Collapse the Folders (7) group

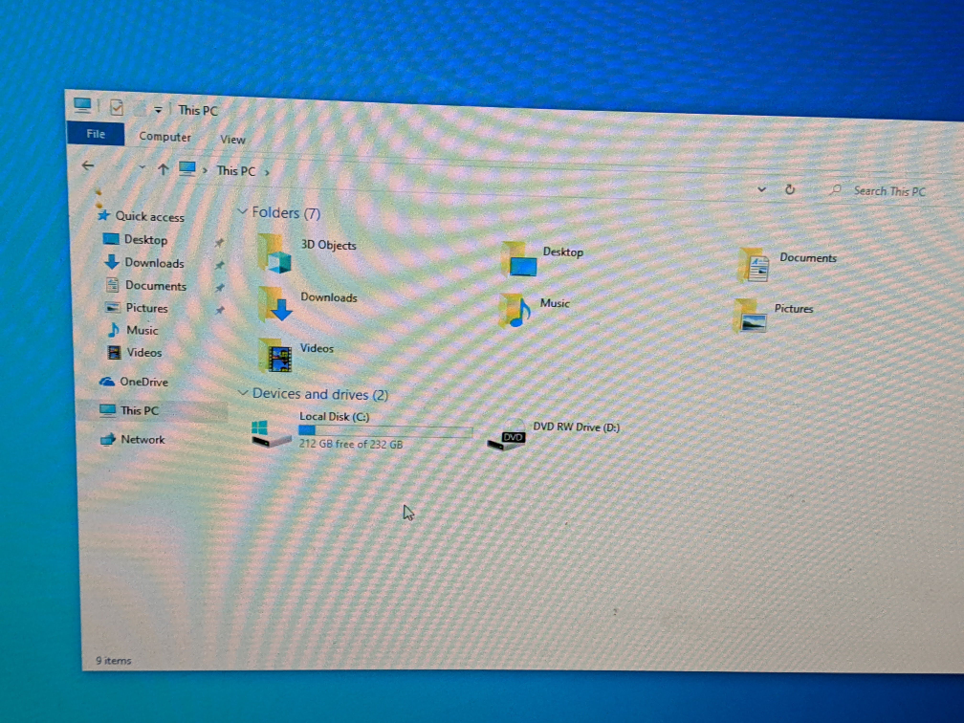pos(242,211)
